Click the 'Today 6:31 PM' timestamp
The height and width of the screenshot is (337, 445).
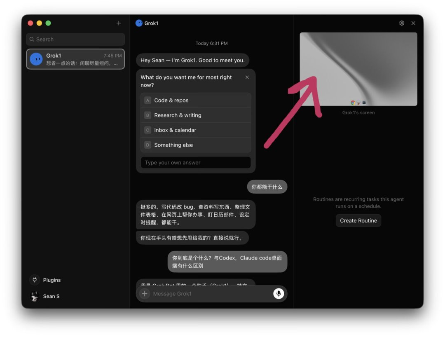(x=211, y=43)
